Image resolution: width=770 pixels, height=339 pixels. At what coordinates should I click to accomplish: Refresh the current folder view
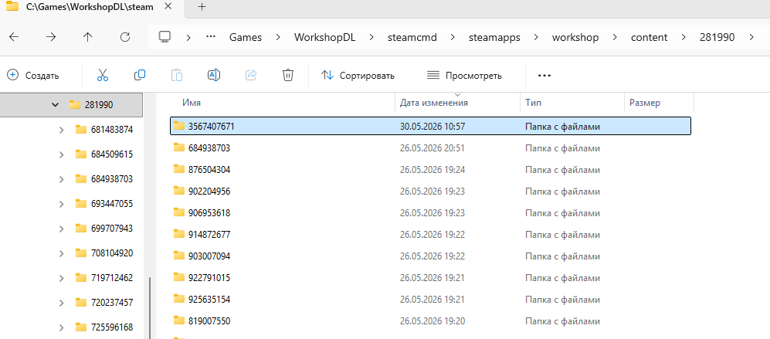(125, 37)
